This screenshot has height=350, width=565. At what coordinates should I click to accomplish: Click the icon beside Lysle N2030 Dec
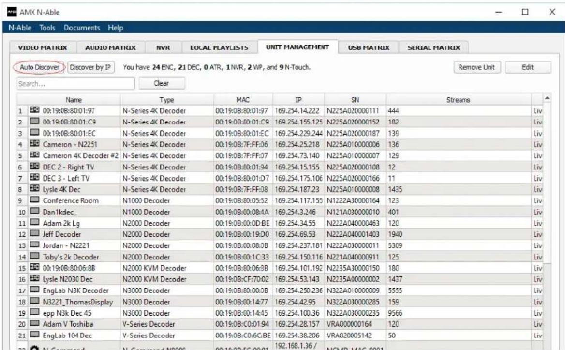point(35,279)
